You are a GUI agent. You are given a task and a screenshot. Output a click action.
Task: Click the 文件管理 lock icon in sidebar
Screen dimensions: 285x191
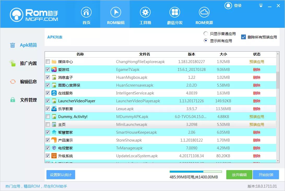(x=12, y=100)
